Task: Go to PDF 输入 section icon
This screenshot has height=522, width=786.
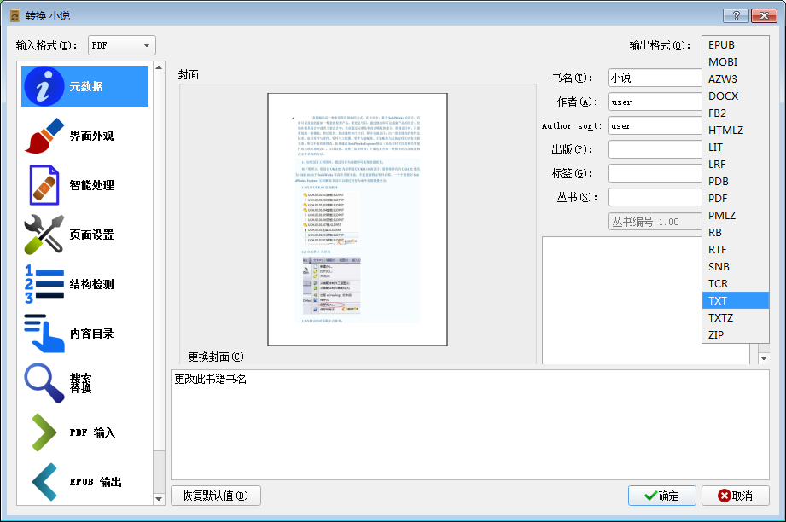Action: pyautogui.click(x=44, y=432)
